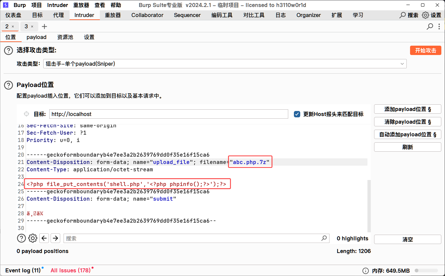
Task: Select Intruder tab 3
Action: [x=26, y=27]
